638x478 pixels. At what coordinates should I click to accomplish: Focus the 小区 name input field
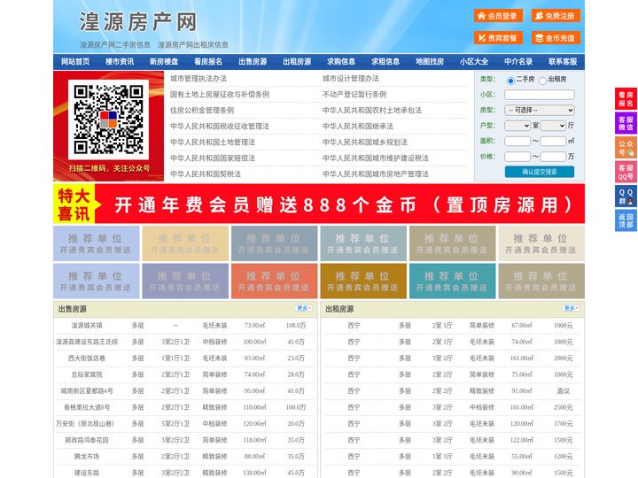[x=540, y=95]
